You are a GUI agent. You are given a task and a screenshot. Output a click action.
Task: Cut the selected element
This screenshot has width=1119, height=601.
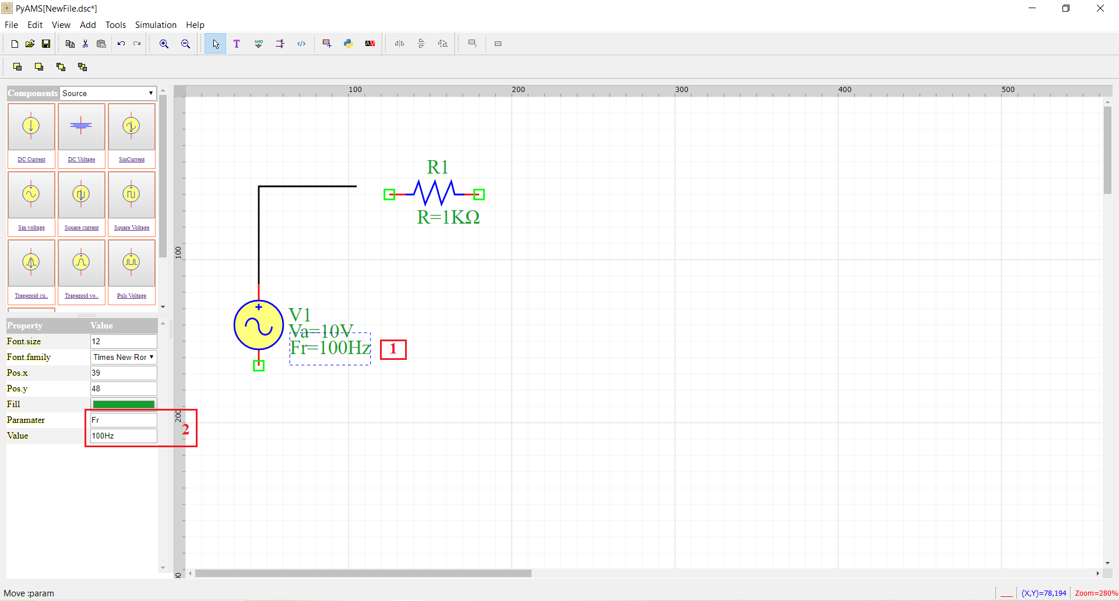(85, 44)
